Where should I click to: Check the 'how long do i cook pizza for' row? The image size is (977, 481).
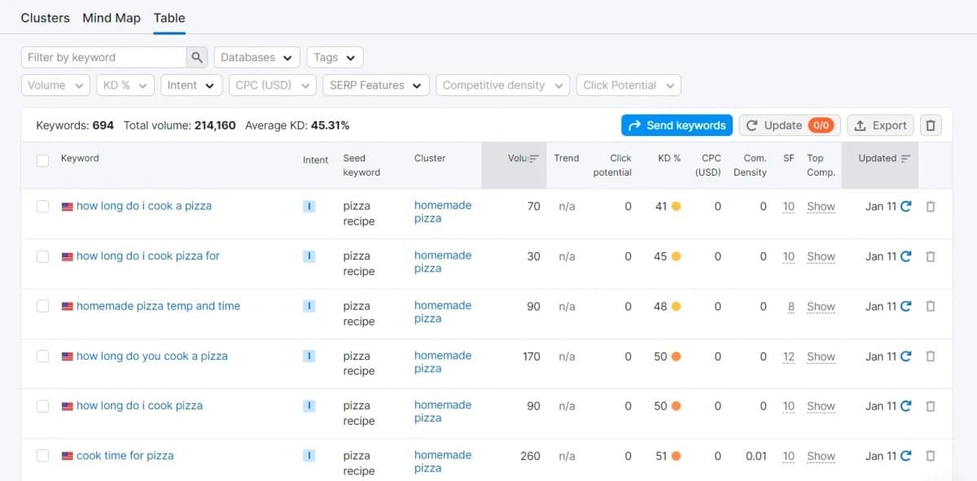[42, 256]
